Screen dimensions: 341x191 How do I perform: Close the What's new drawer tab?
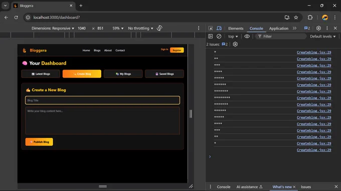(294, 186)
